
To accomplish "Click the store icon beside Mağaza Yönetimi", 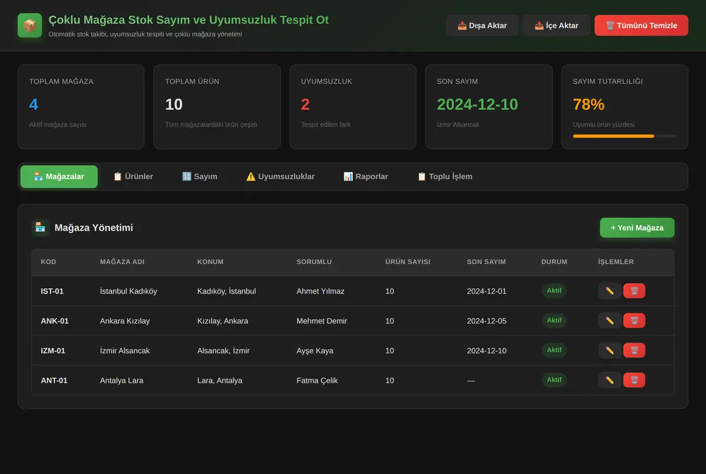I will click(x=40, y=228).
